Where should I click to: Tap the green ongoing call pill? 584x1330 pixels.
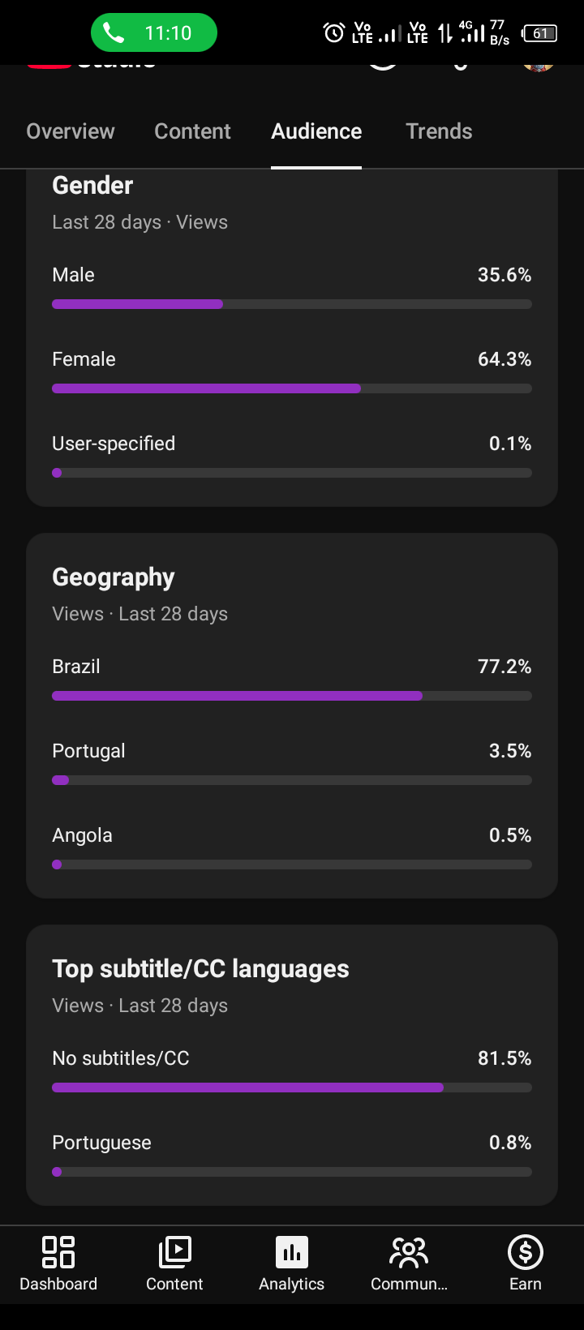[x=154, y=33]
